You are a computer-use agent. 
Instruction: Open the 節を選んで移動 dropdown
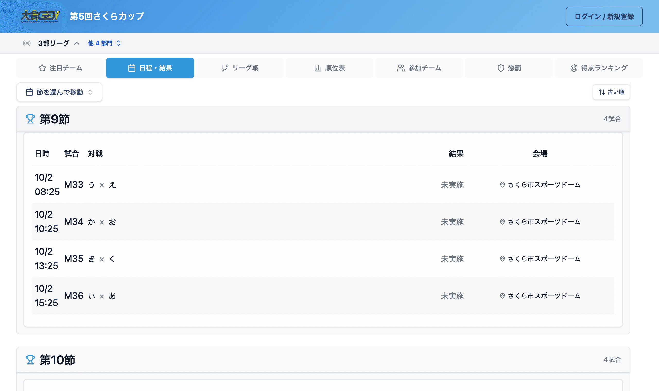click(x=59, y=92)
